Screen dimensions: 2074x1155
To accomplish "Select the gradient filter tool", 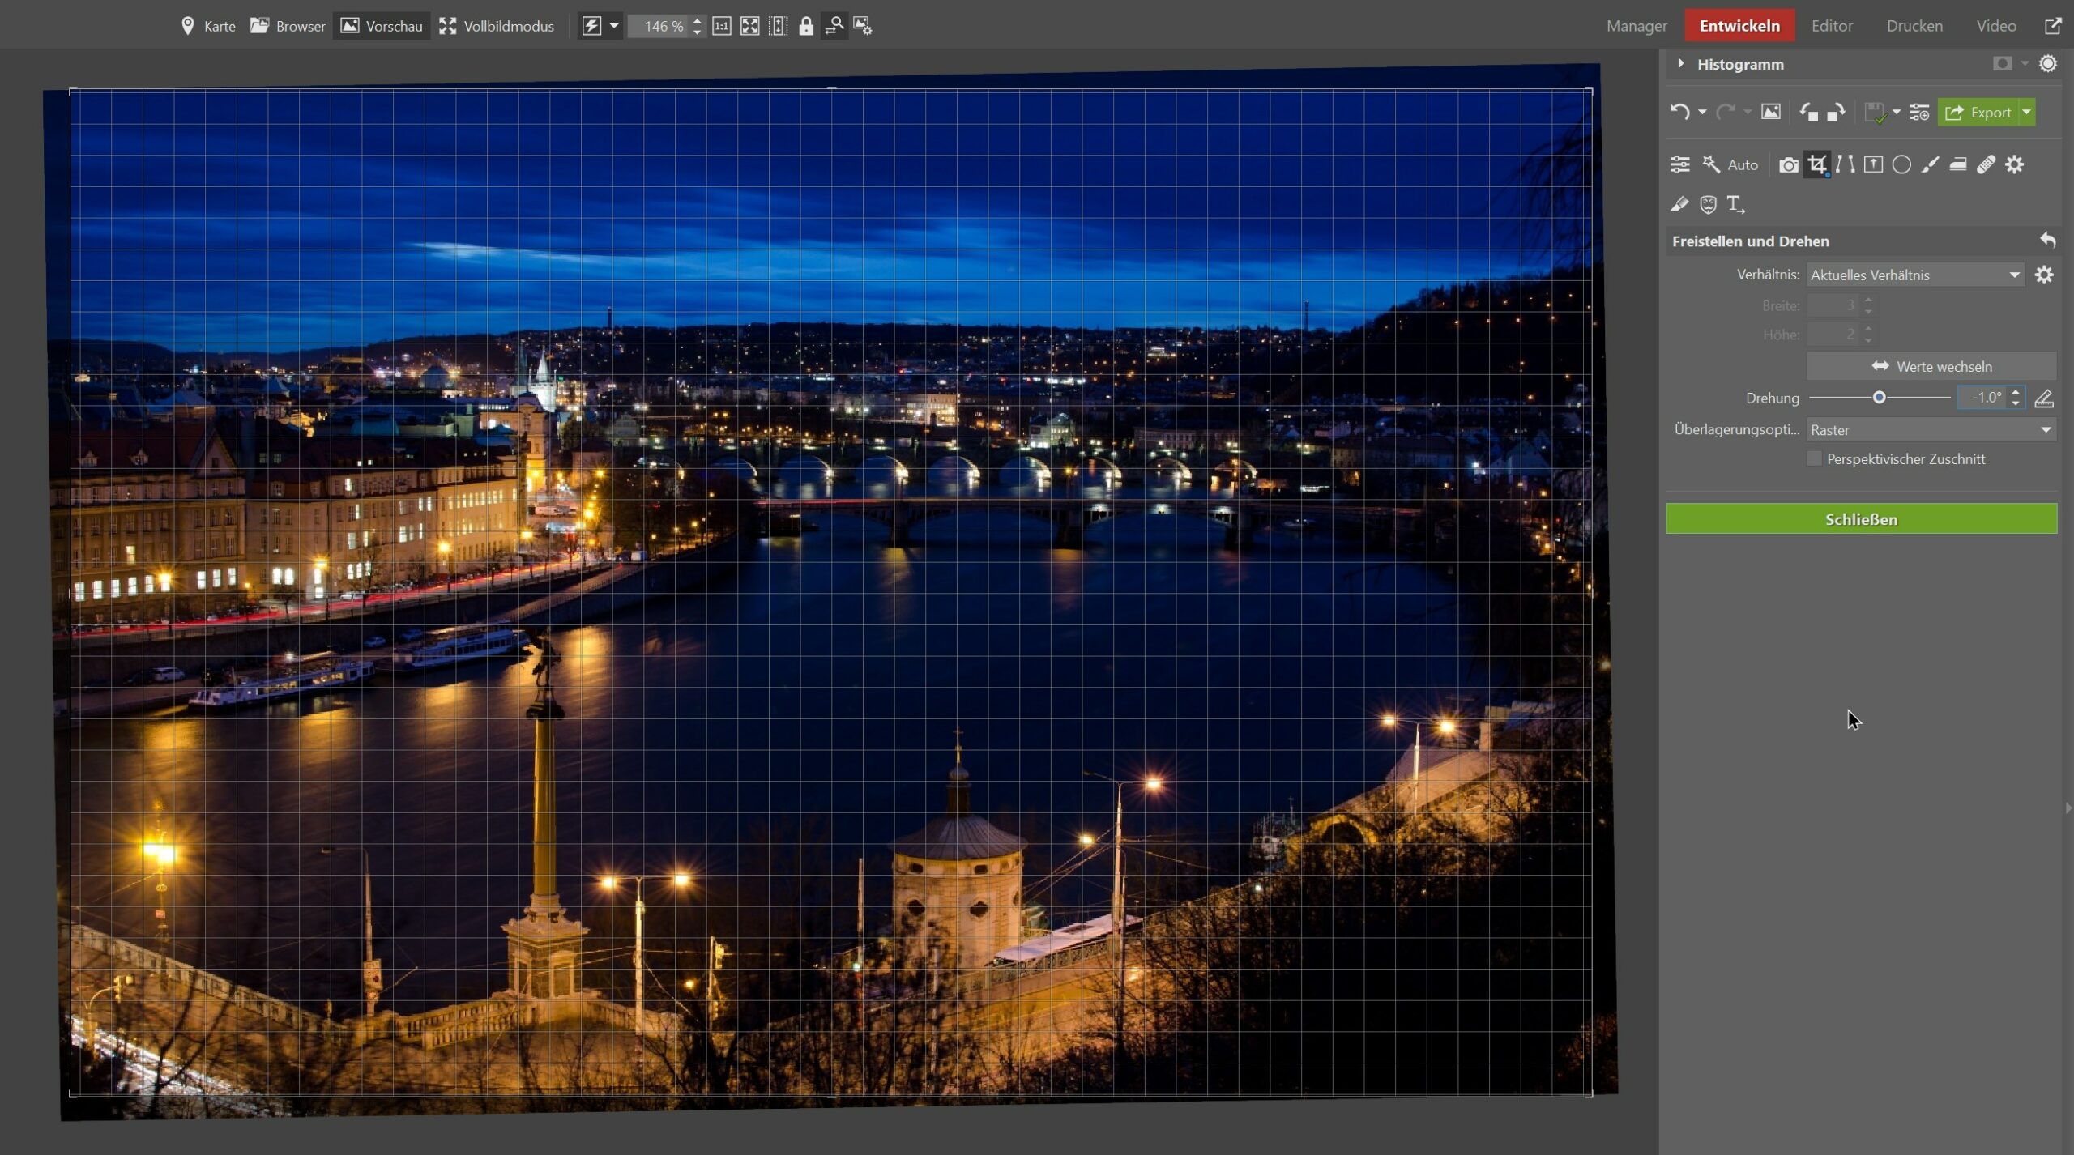I will click(x=1958, y=164).
